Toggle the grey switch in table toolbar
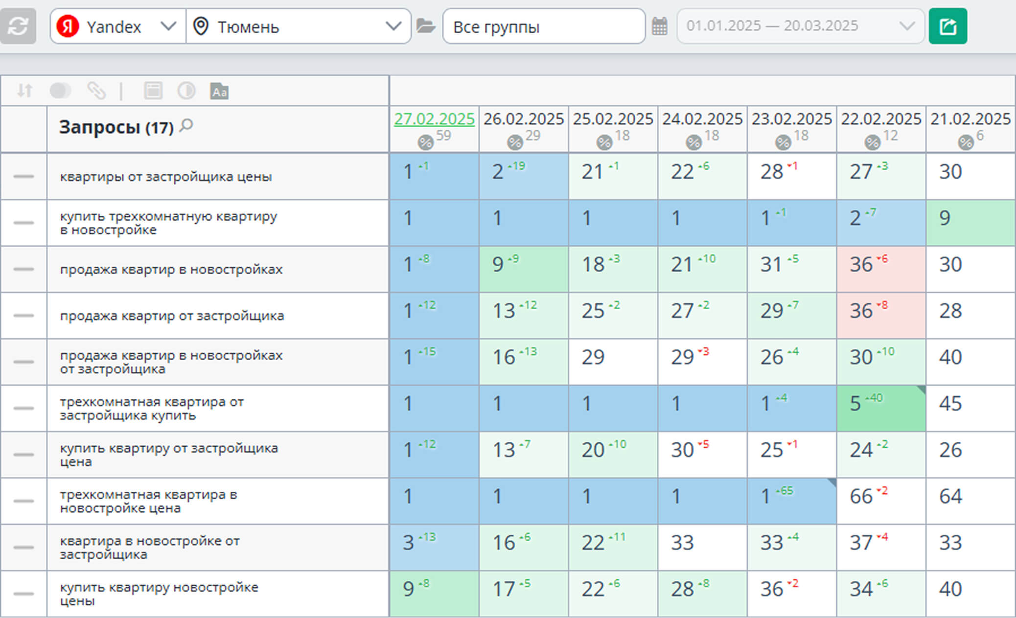1016x618 pixels. click(61, 91)
